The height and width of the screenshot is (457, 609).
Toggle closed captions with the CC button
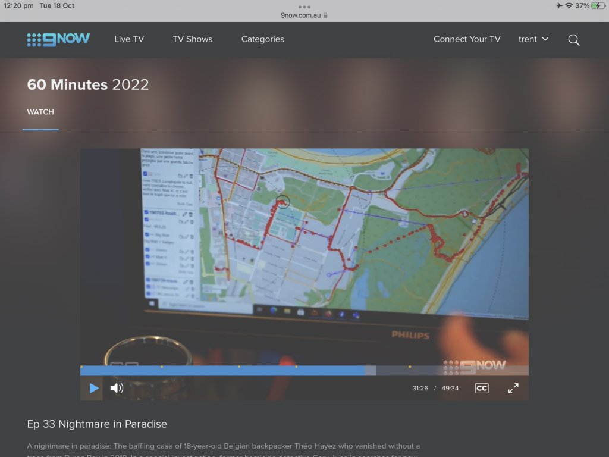click(x=481, y=388)
